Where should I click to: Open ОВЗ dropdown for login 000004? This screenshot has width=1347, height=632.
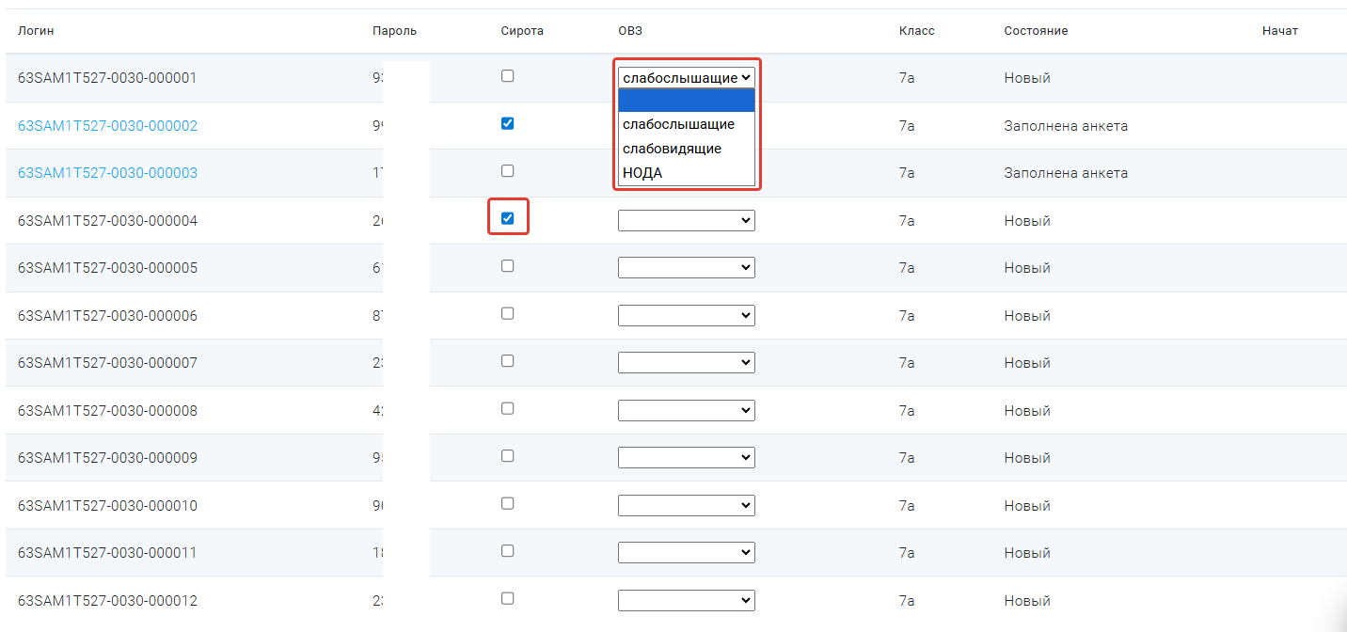(686, 220)
